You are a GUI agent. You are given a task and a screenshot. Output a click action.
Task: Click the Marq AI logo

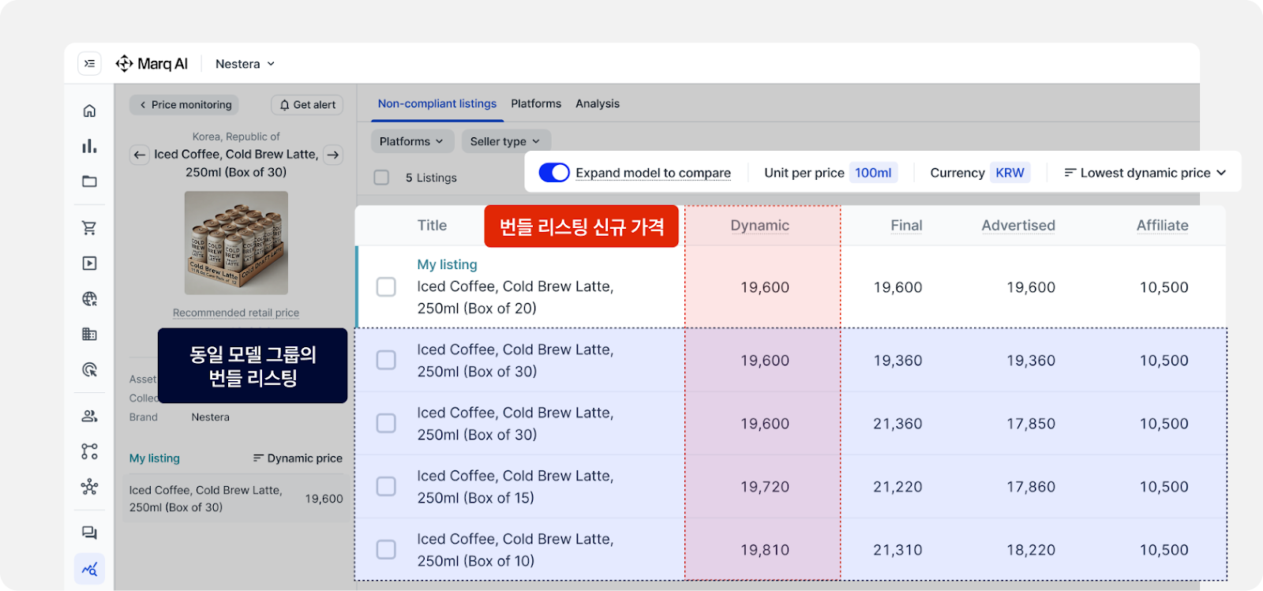[152, 64]
